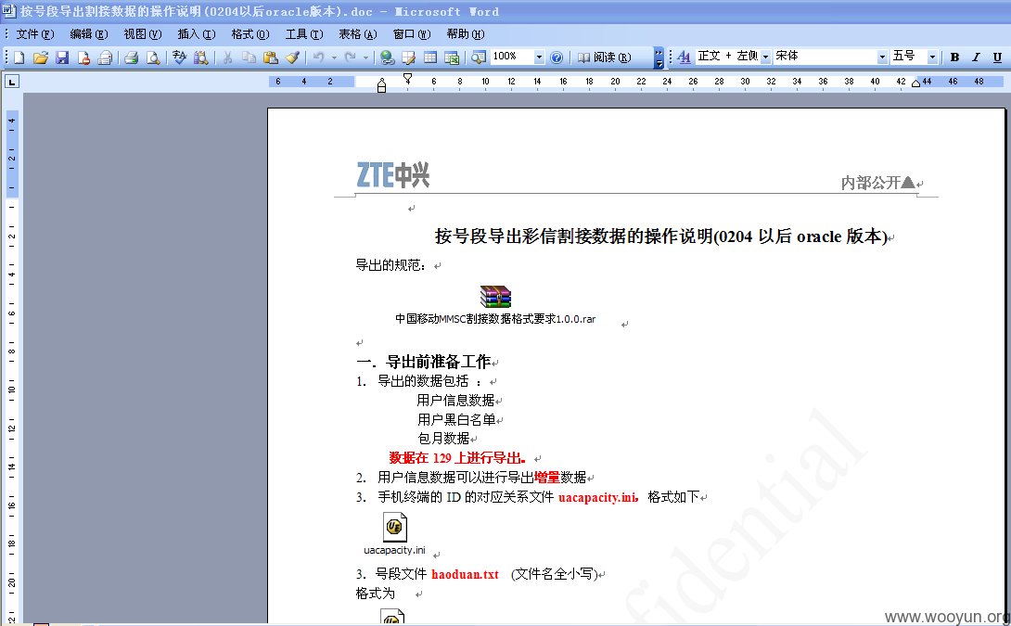Click the heading 一. 导出前准备工作

point(424,362)
